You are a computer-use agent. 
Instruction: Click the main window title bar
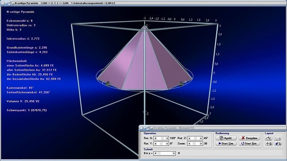[x=143, y=3]
